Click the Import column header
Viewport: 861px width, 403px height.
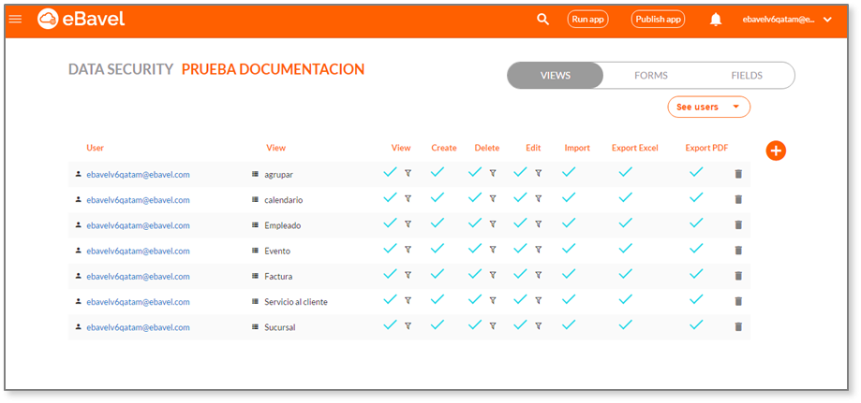577,148
